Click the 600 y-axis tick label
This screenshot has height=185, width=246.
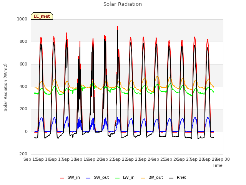pos(23,64)
